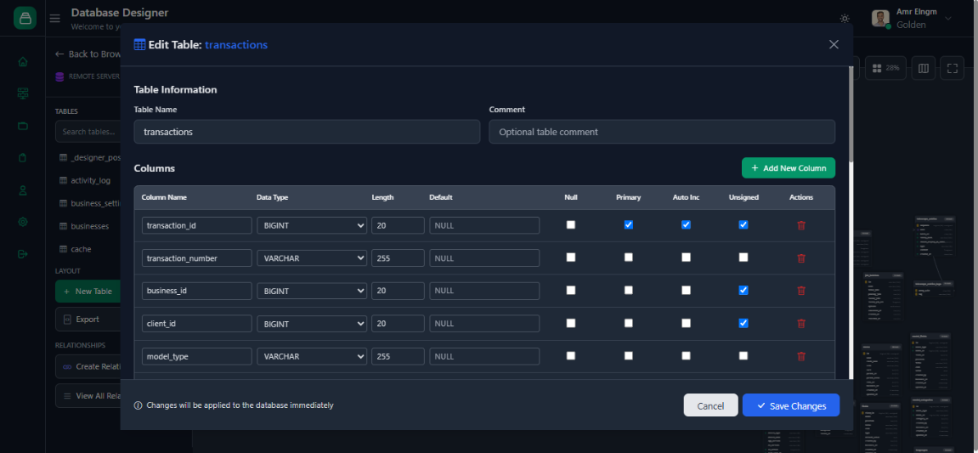Viewport: 978px width, 453px height.
Task: Delete the transaction_id column via trash icon
Action: coord(800,225)
